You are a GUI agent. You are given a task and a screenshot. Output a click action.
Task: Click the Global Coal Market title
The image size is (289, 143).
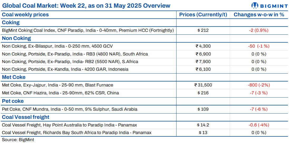(86, 6)
